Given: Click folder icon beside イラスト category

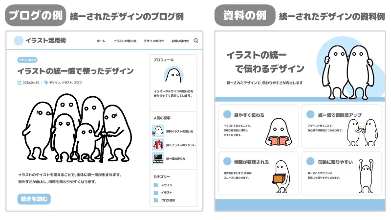Looking at the screenshot, I should pyautogui.click(x=156, y=193).
